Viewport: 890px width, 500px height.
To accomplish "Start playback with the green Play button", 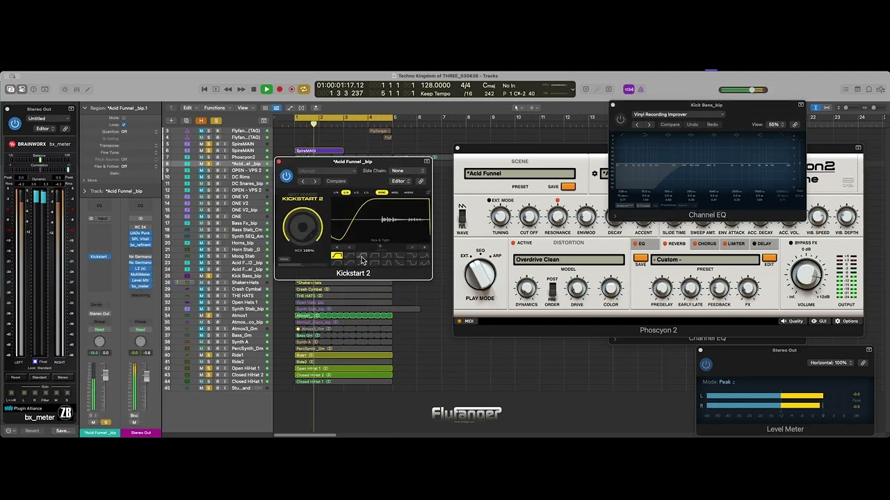I will [x=266, y=89].
